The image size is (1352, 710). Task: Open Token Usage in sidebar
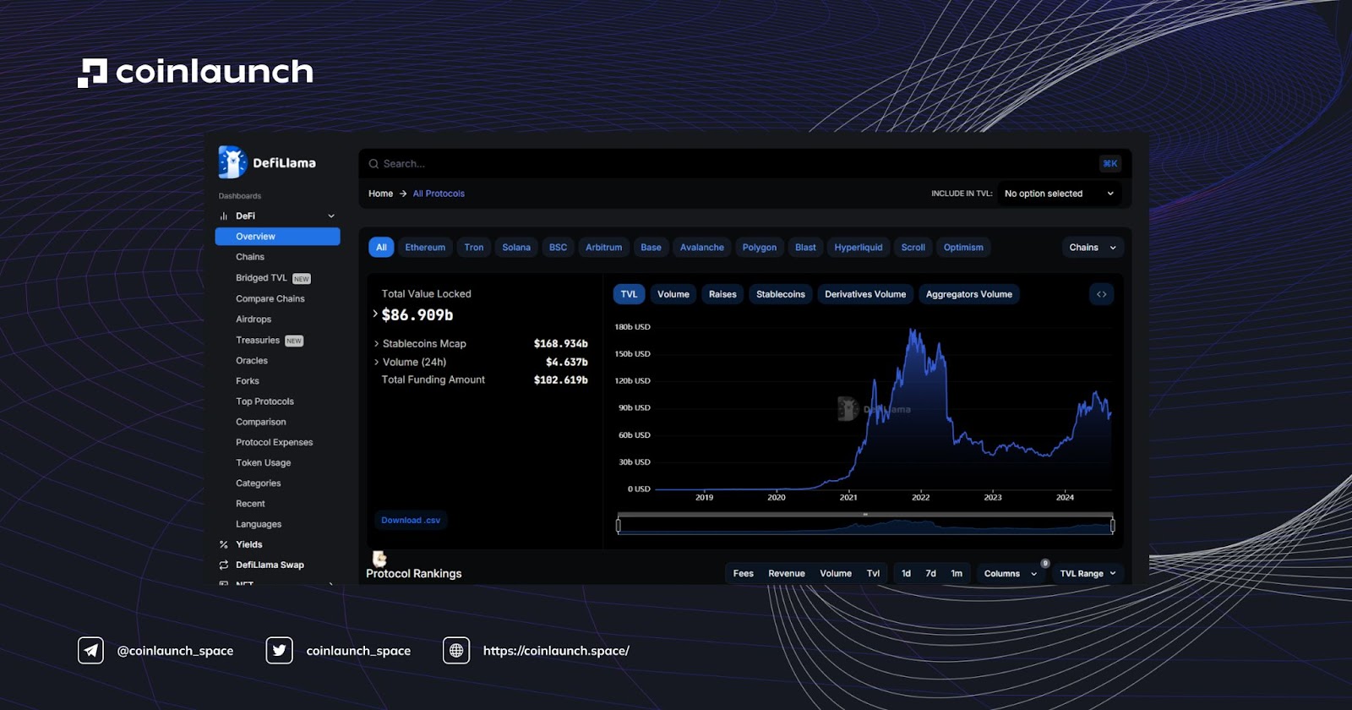click(x=264, y=463)
